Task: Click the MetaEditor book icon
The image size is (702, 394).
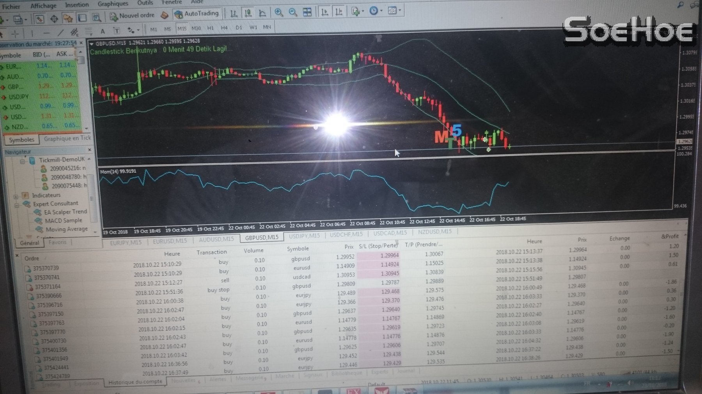Action: click(165, 15)
